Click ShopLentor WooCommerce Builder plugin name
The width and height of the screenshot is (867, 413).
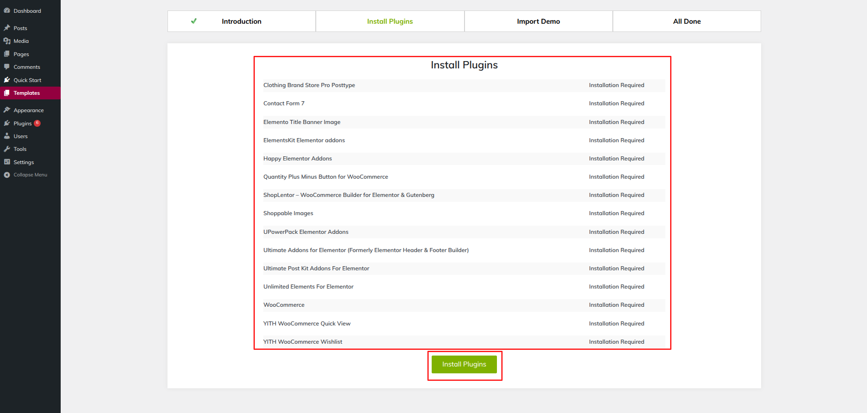349,195
